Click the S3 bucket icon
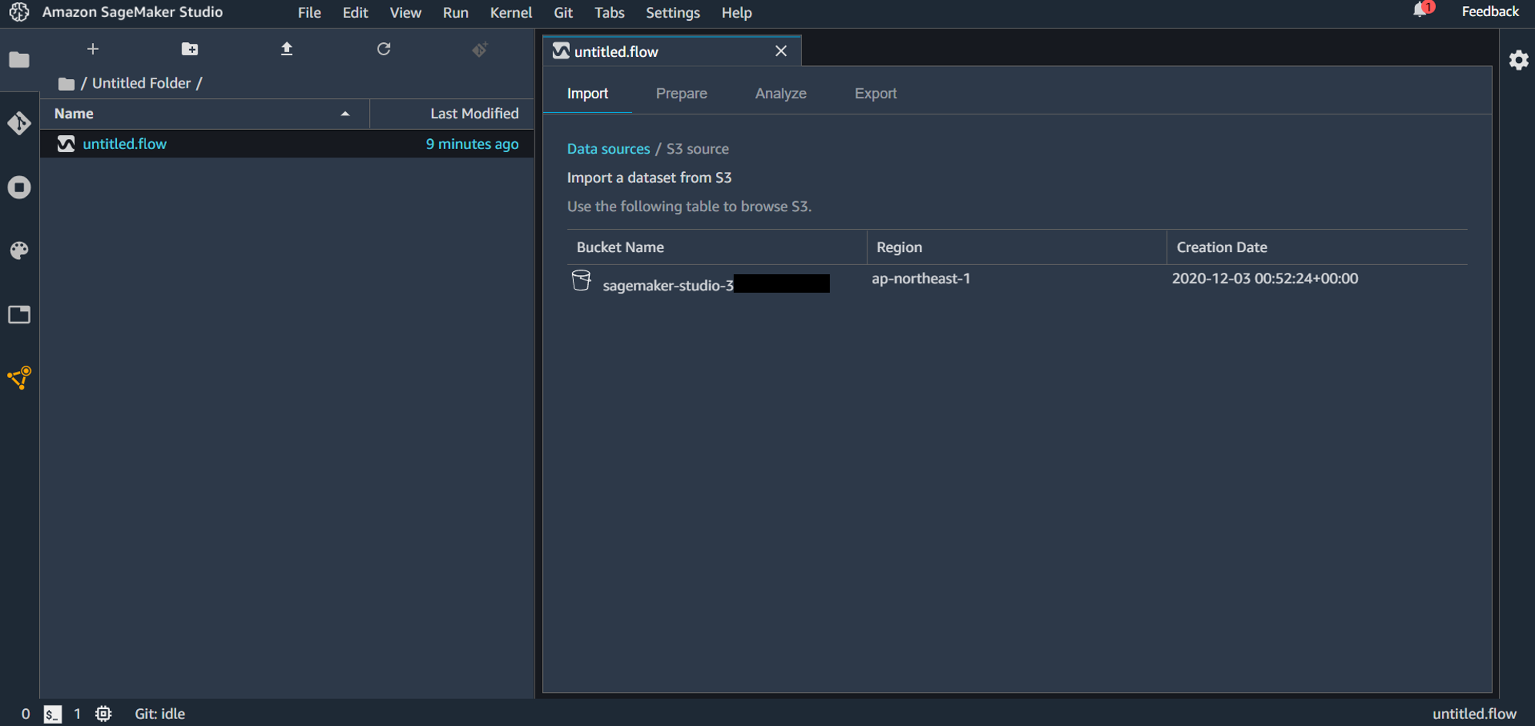Viewport: 1535px width, 726px height. (x=581, y=280)
